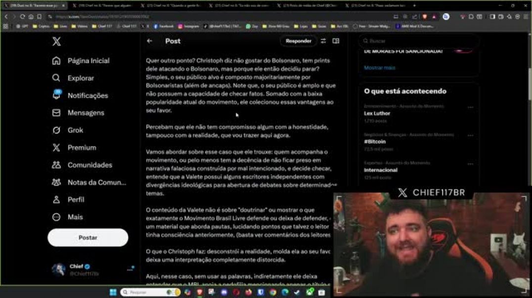Open the Windows Start menu
The height and width of the screenshot is (298, 532).
[x=113, y=292]
